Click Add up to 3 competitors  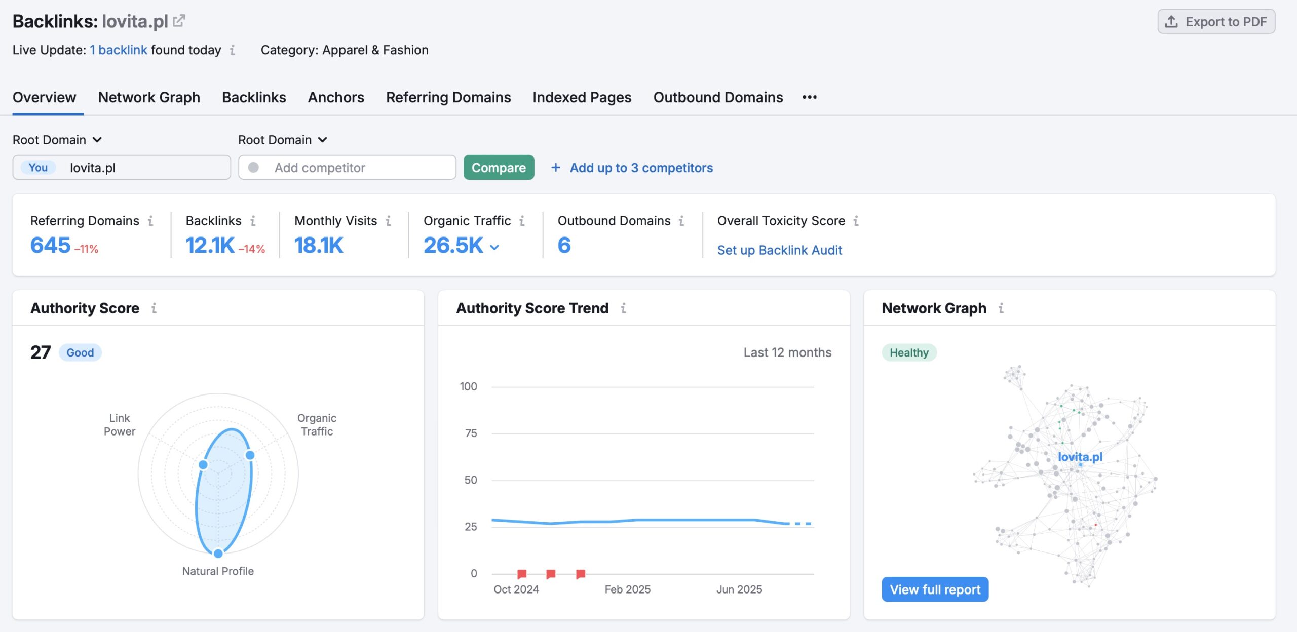click(641, 168)
